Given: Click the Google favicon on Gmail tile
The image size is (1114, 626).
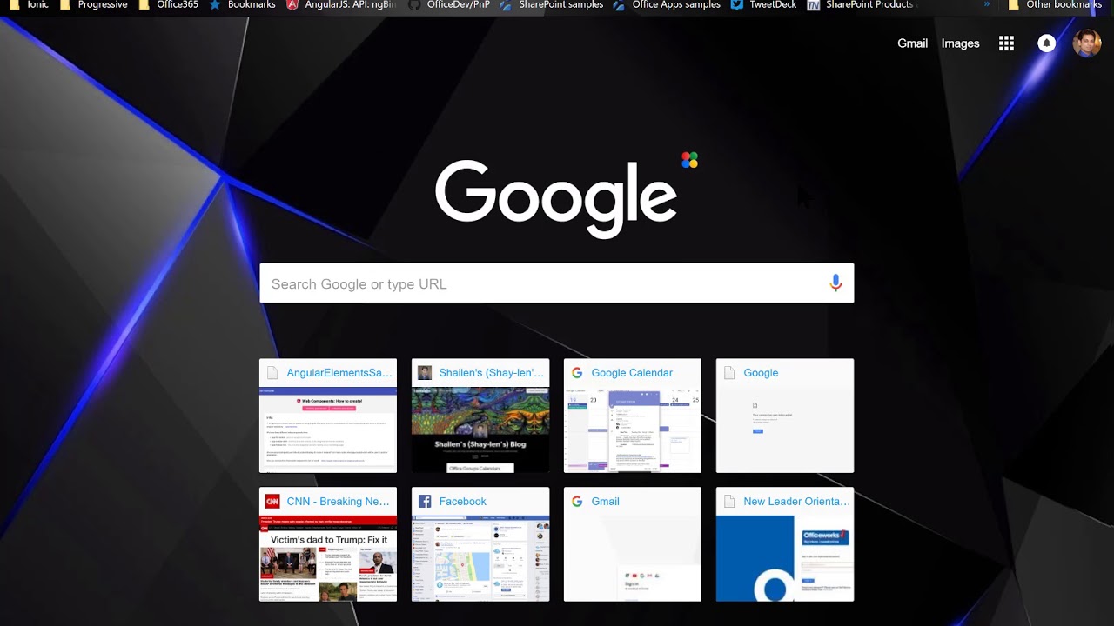Looking at the screenshot, I should (x=577, y=502).
